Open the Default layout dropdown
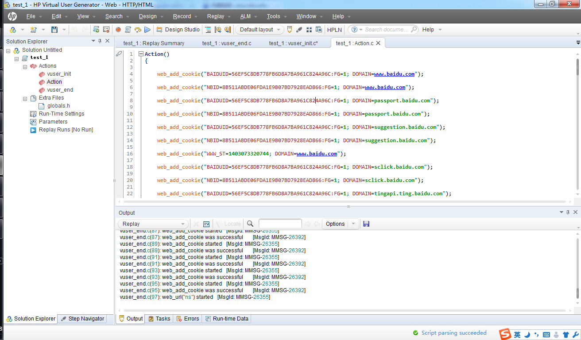This screenshot has width=581, height=340. pos(260,30)
